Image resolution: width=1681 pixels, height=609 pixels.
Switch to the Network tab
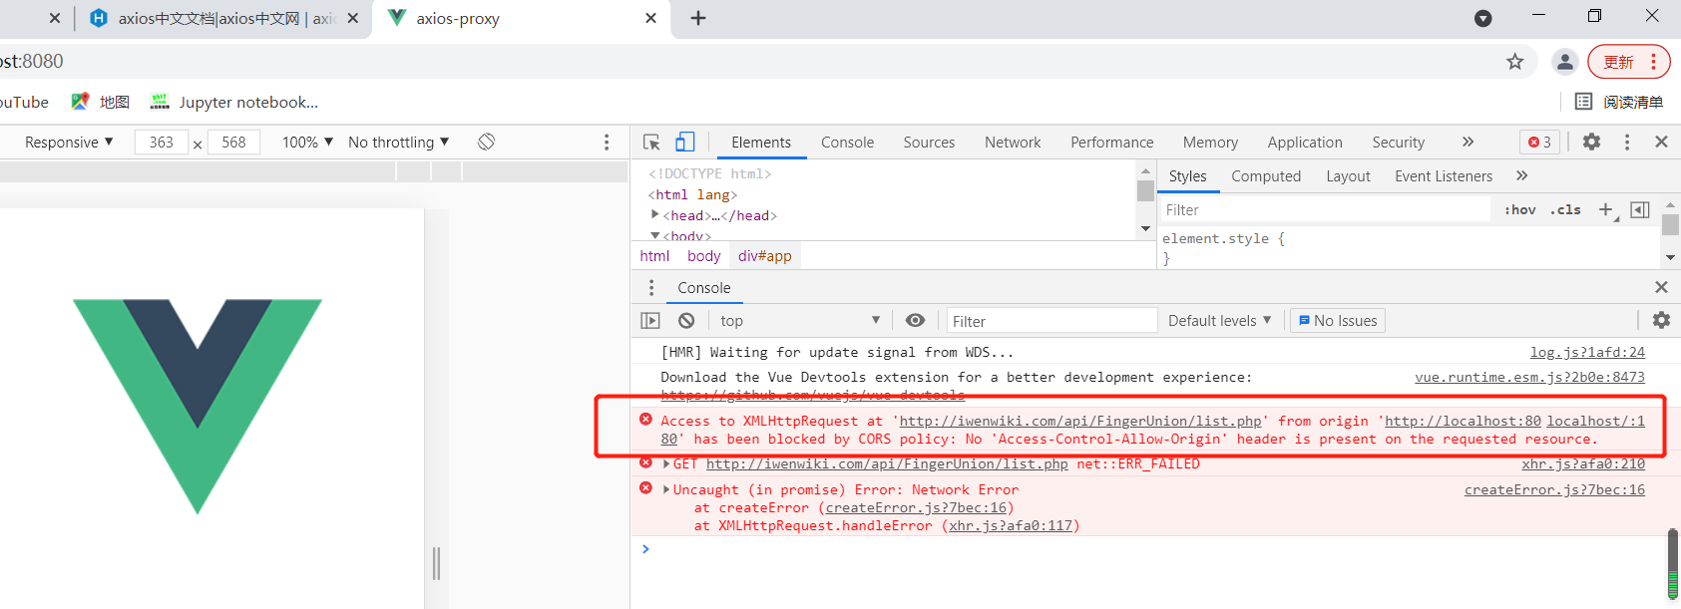click(1013, 143)
